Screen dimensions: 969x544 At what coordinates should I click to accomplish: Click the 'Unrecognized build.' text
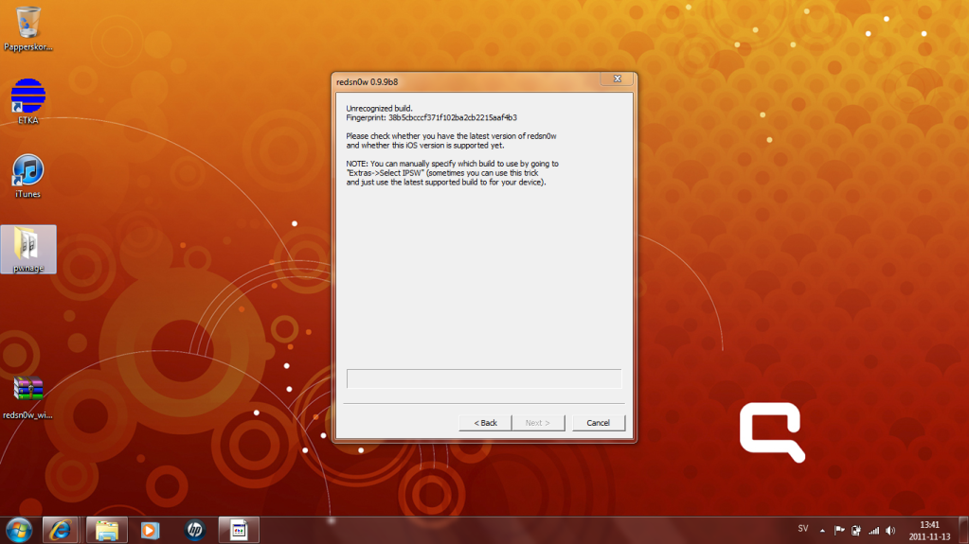pos(379,108)
